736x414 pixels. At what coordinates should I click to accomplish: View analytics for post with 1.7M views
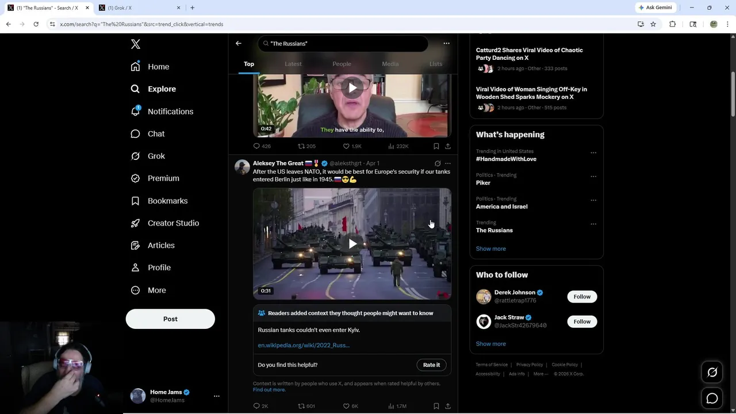(398, 406)
